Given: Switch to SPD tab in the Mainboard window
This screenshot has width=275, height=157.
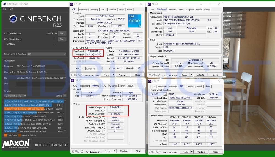Looking at the screenshot, I should tap(181, 10).
